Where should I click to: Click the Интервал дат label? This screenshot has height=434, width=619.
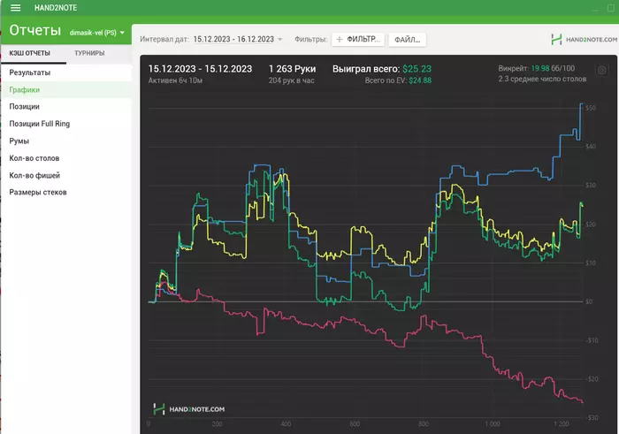point(164,39)
